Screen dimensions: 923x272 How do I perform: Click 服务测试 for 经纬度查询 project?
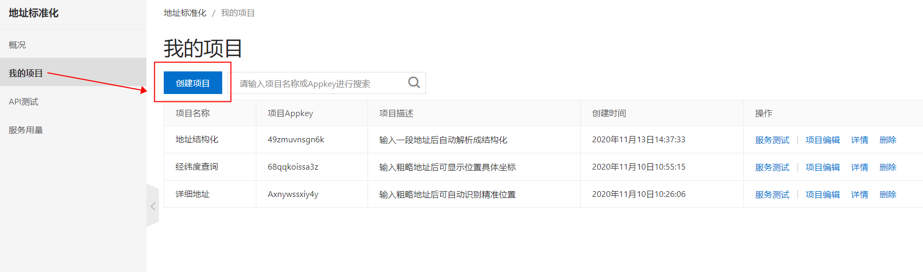[772, 167]
